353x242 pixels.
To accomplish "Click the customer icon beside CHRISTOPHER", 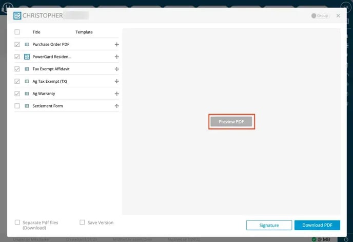I will pyautogui.click(x=17, y=16).
